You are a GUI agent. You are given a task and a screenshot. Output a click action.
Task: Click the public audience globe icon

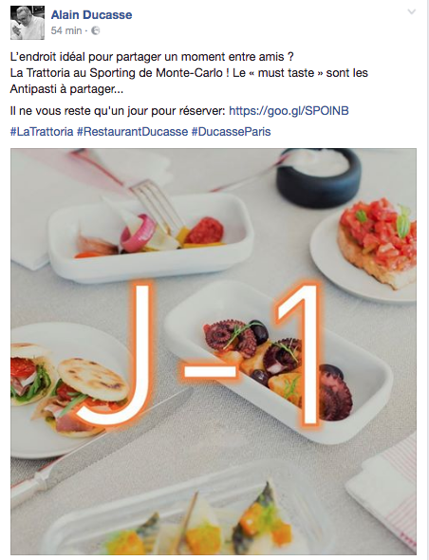pos(95,31)
